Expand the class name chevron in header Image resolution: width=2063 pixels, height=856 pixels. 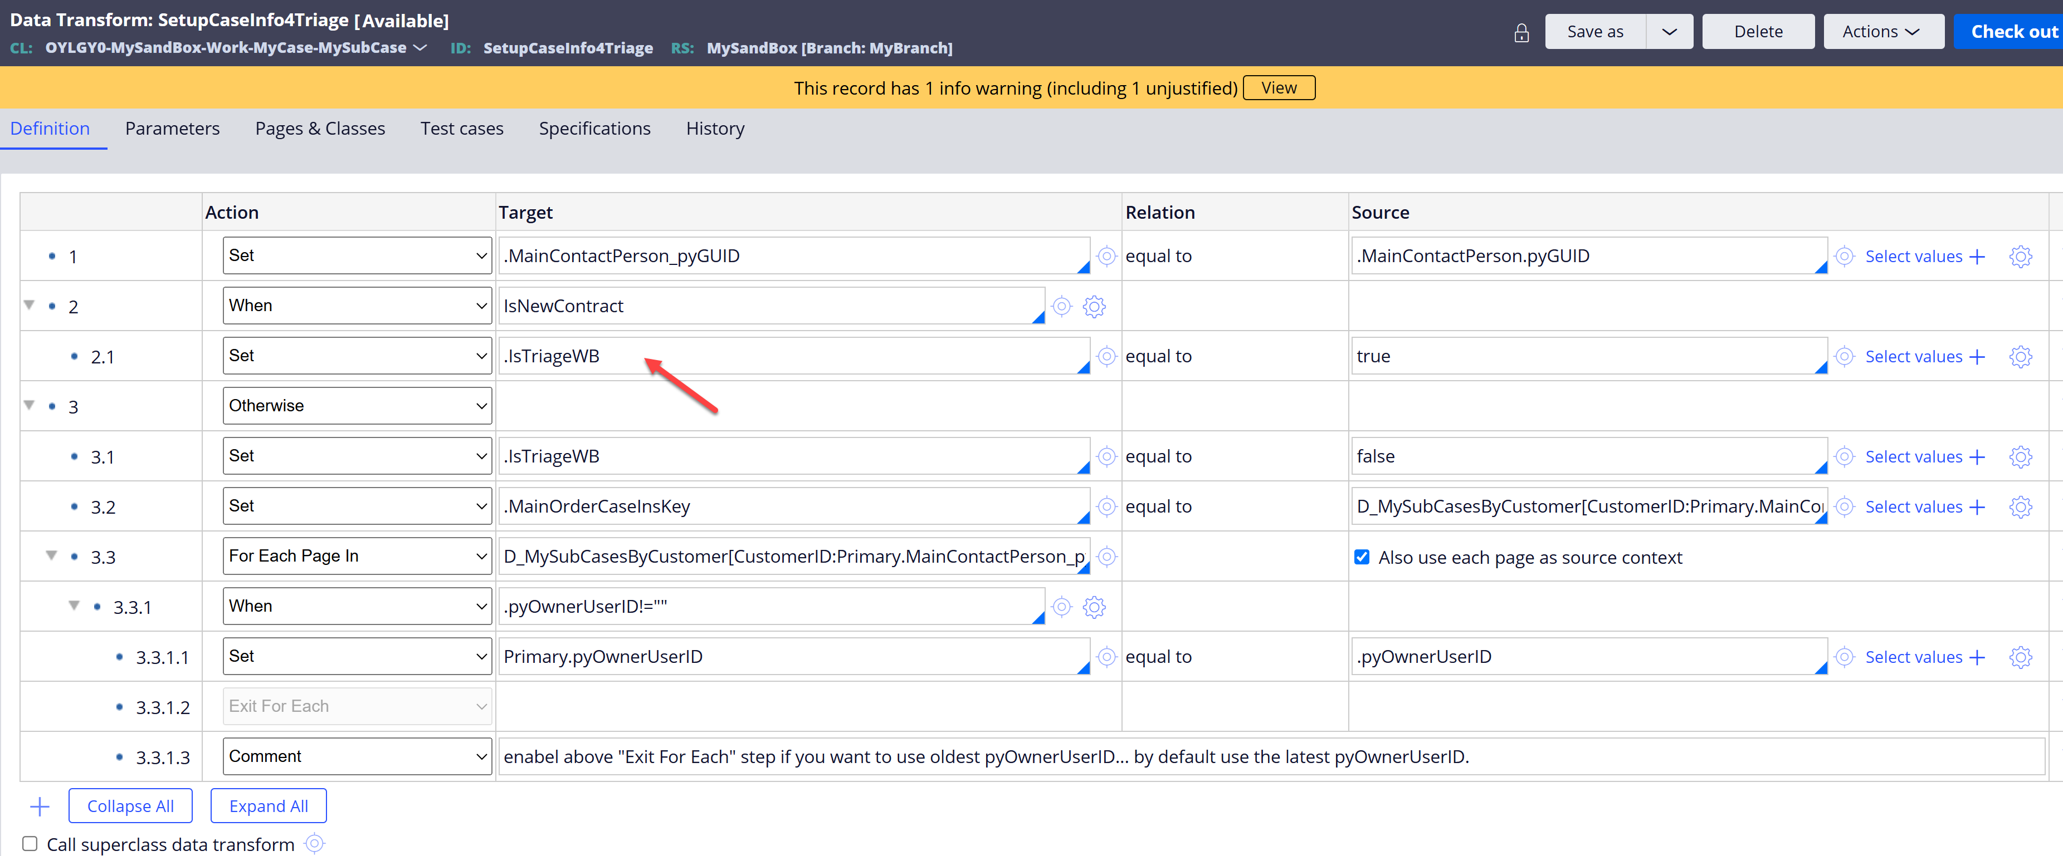click(x=421, y=48)
